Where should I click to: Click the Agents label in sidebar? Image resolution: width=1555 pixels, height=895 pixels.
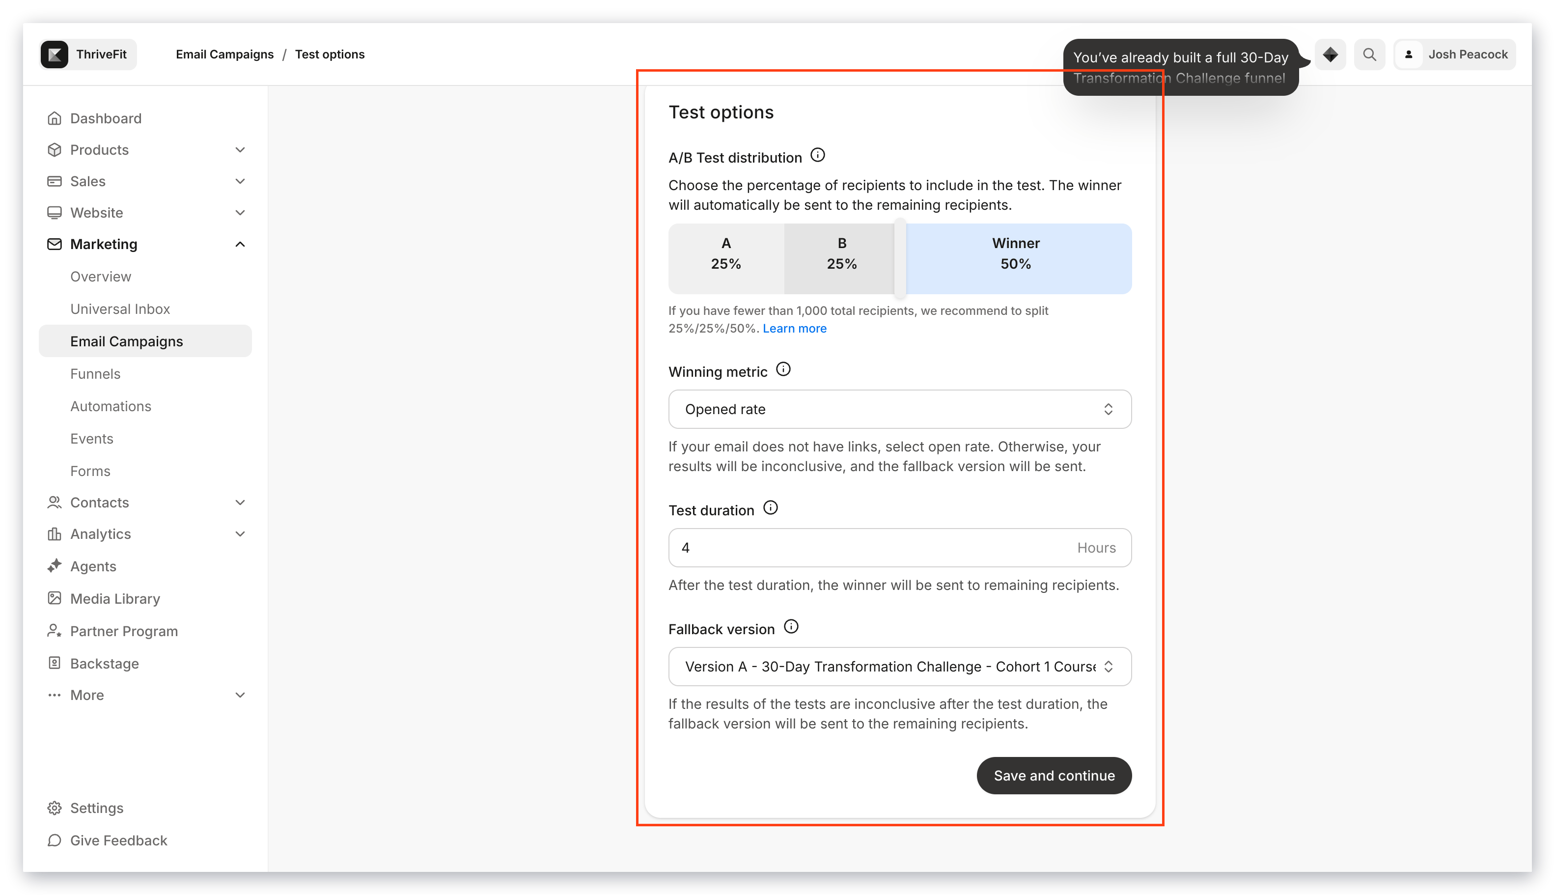[x=93, y=566]
